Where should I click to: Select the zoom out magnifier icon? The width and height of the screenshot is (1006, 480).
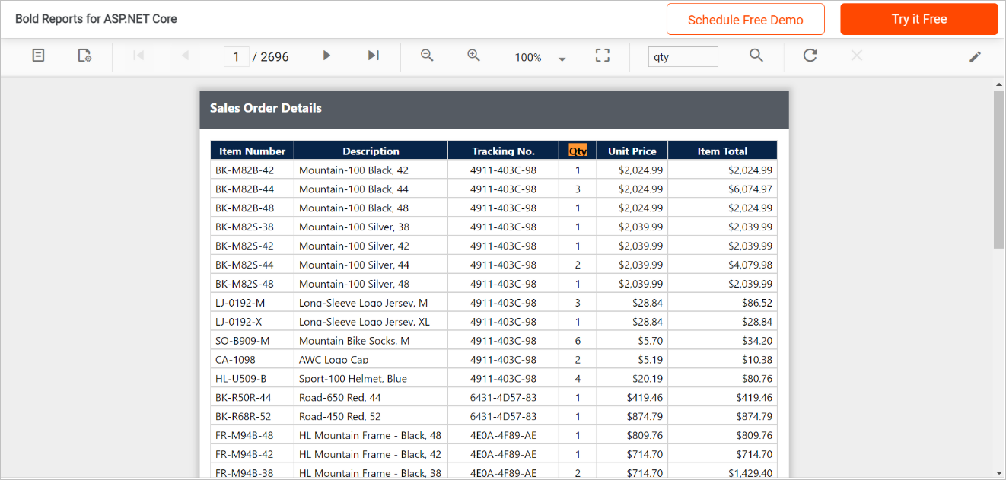(426, 56)
